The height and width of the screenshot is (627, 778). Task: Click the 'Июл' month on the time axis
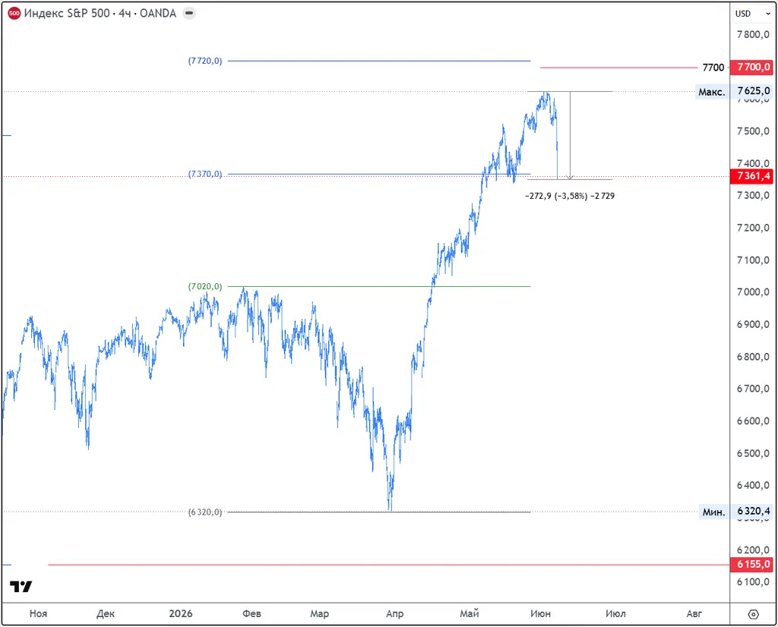(615, 613)
